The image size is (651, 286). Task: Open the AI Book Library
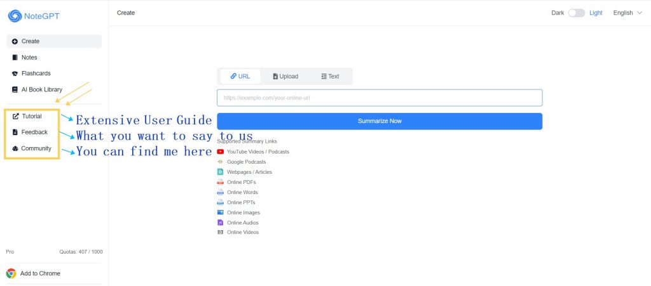41,89
